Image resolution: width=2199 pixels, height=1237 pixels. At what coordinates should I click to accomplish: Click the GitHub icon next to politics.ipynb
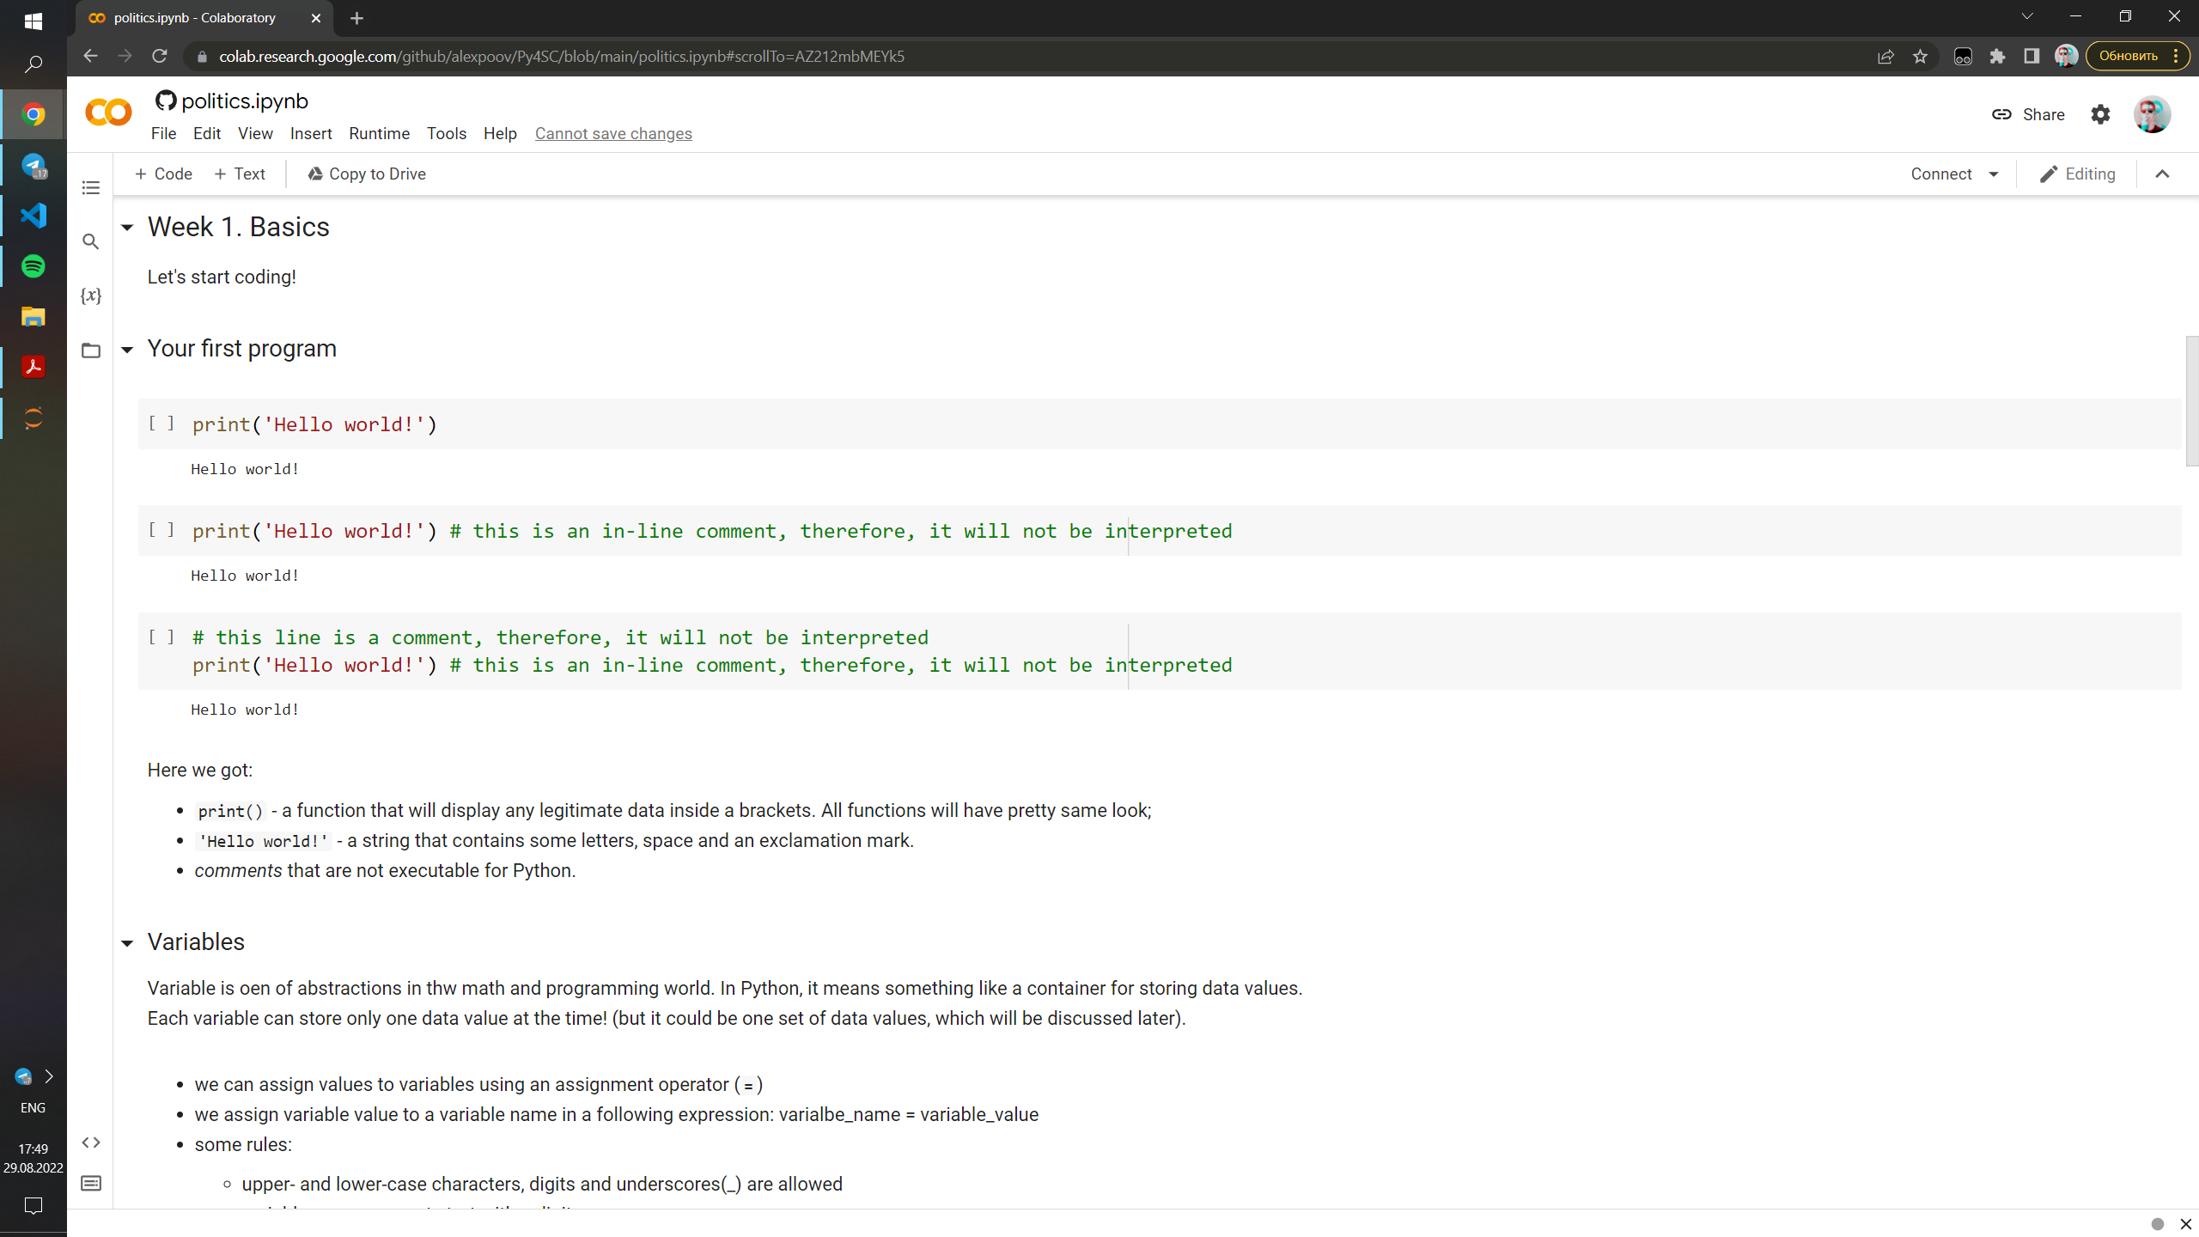coord(166,101)
